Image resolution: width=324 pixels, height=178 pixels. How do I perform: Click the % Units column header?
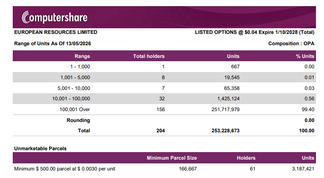point(305,56)
